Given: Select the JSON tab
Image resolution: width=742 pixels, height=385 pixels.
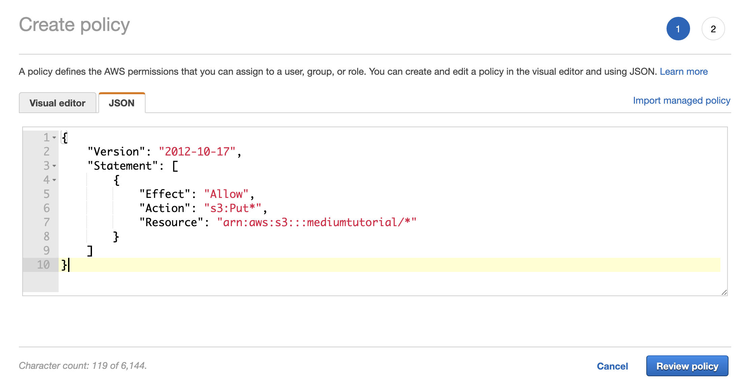Looking at the screenshot, I should (x=122, y=103).
